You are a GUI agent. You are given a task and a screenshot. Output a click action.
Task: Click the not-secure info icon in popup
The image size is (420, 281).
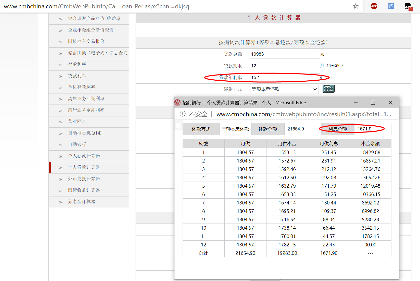pos(183,114)
